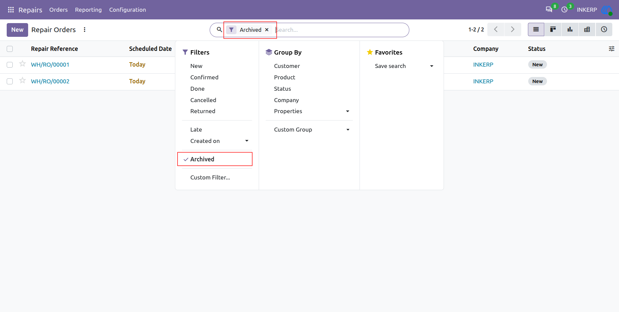The height and width of the screenshot is (312, 619).
Task: Group records by Customer
Action: tap(287, 66)
